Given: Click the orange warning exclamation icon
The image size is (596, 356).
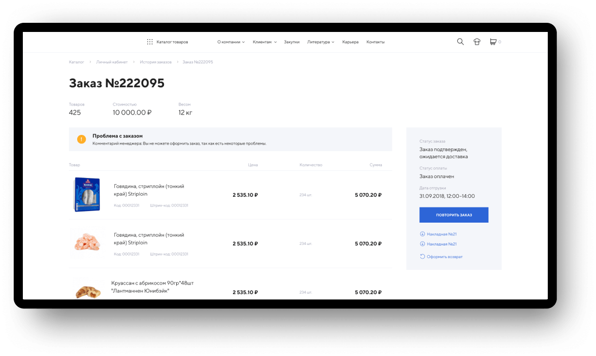Looking at the screenshot, I should (x=81, y=139).
